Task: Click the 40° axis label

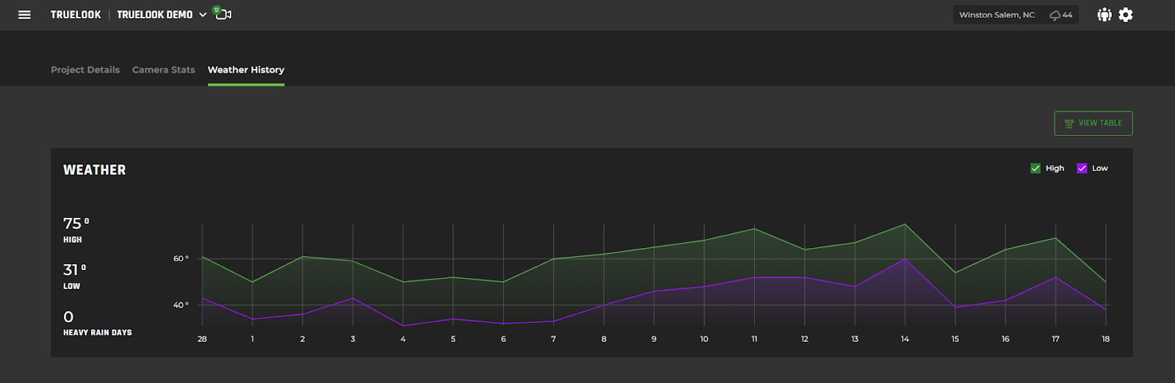Action: (x=181, y=304)
